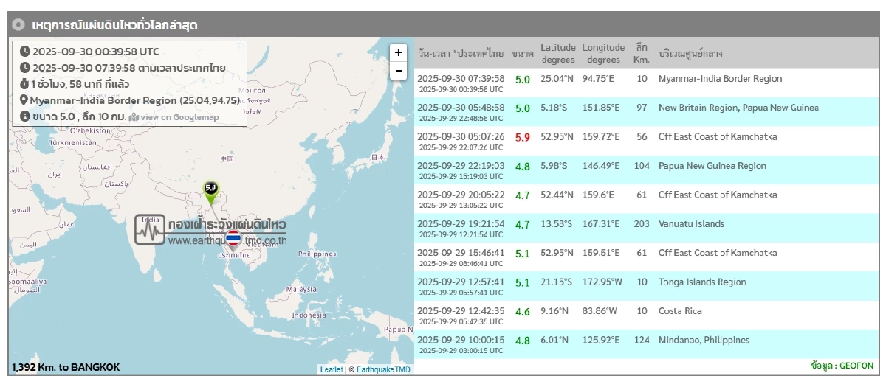The width and height of the screenshot is (886, 387).
Task: Click the map icon before Googlemap link
Action: (134, 117)
